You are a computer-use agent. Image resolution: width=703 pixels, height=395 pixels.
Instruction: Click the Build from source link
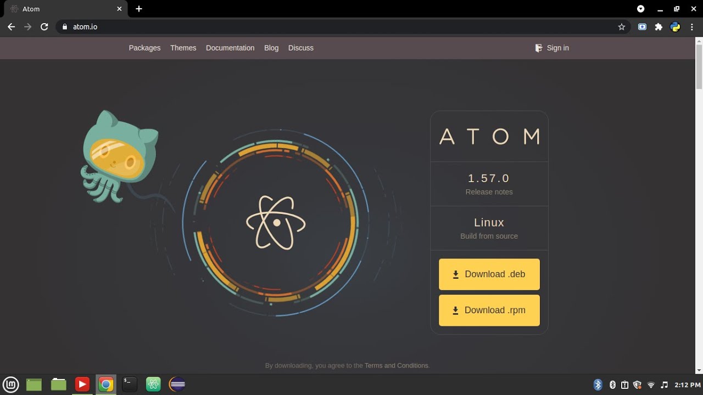(489, 236)
